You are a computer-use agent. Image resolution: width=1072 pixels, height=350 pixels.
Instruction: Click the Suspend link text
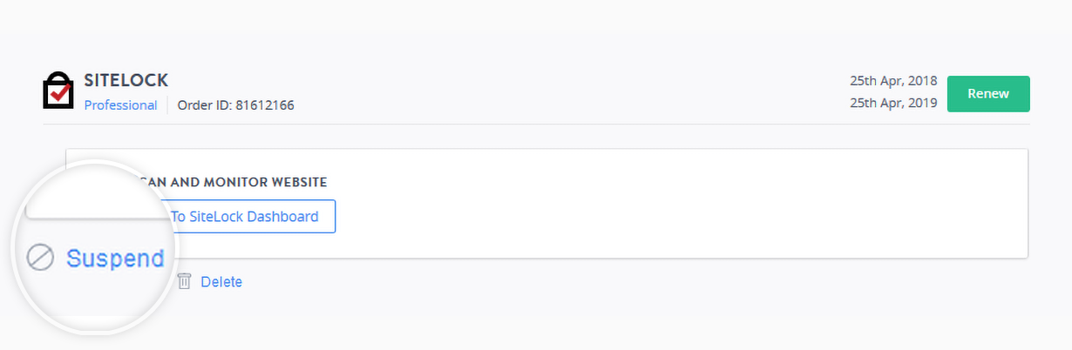115,259
